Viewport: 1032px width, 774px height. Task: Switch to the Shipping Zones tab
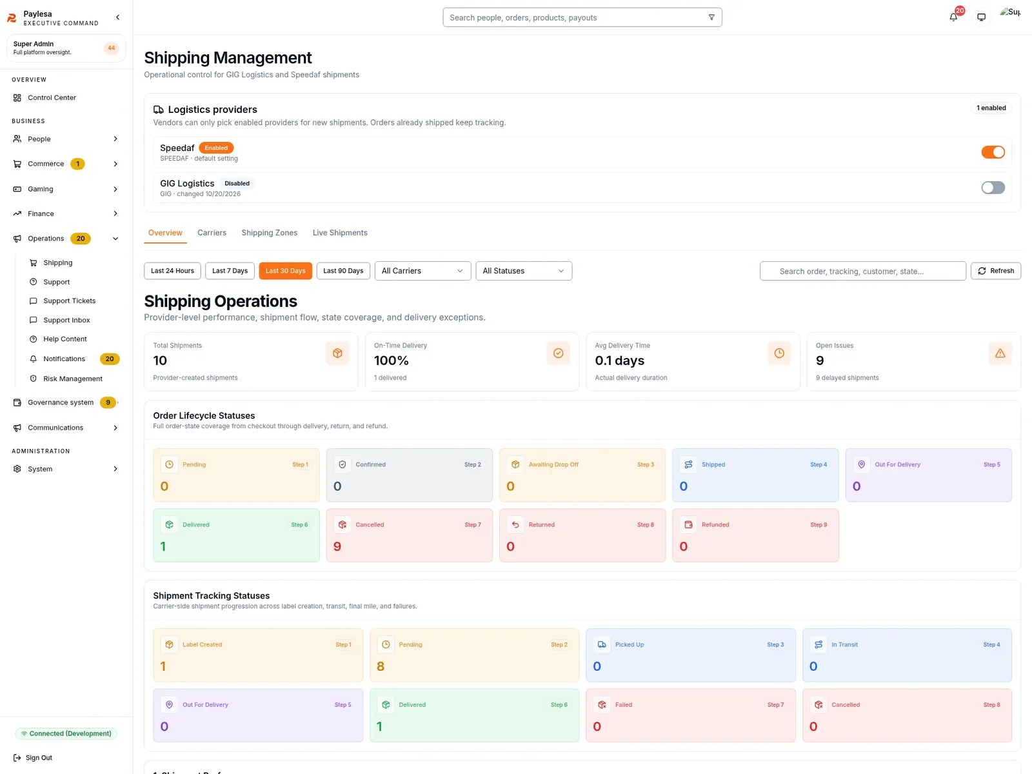(x=270, y=233)
